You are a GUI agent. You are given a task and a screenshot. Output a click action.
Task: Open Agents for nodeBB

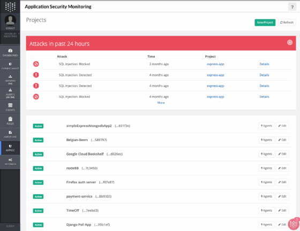click(x=266, y=168)
